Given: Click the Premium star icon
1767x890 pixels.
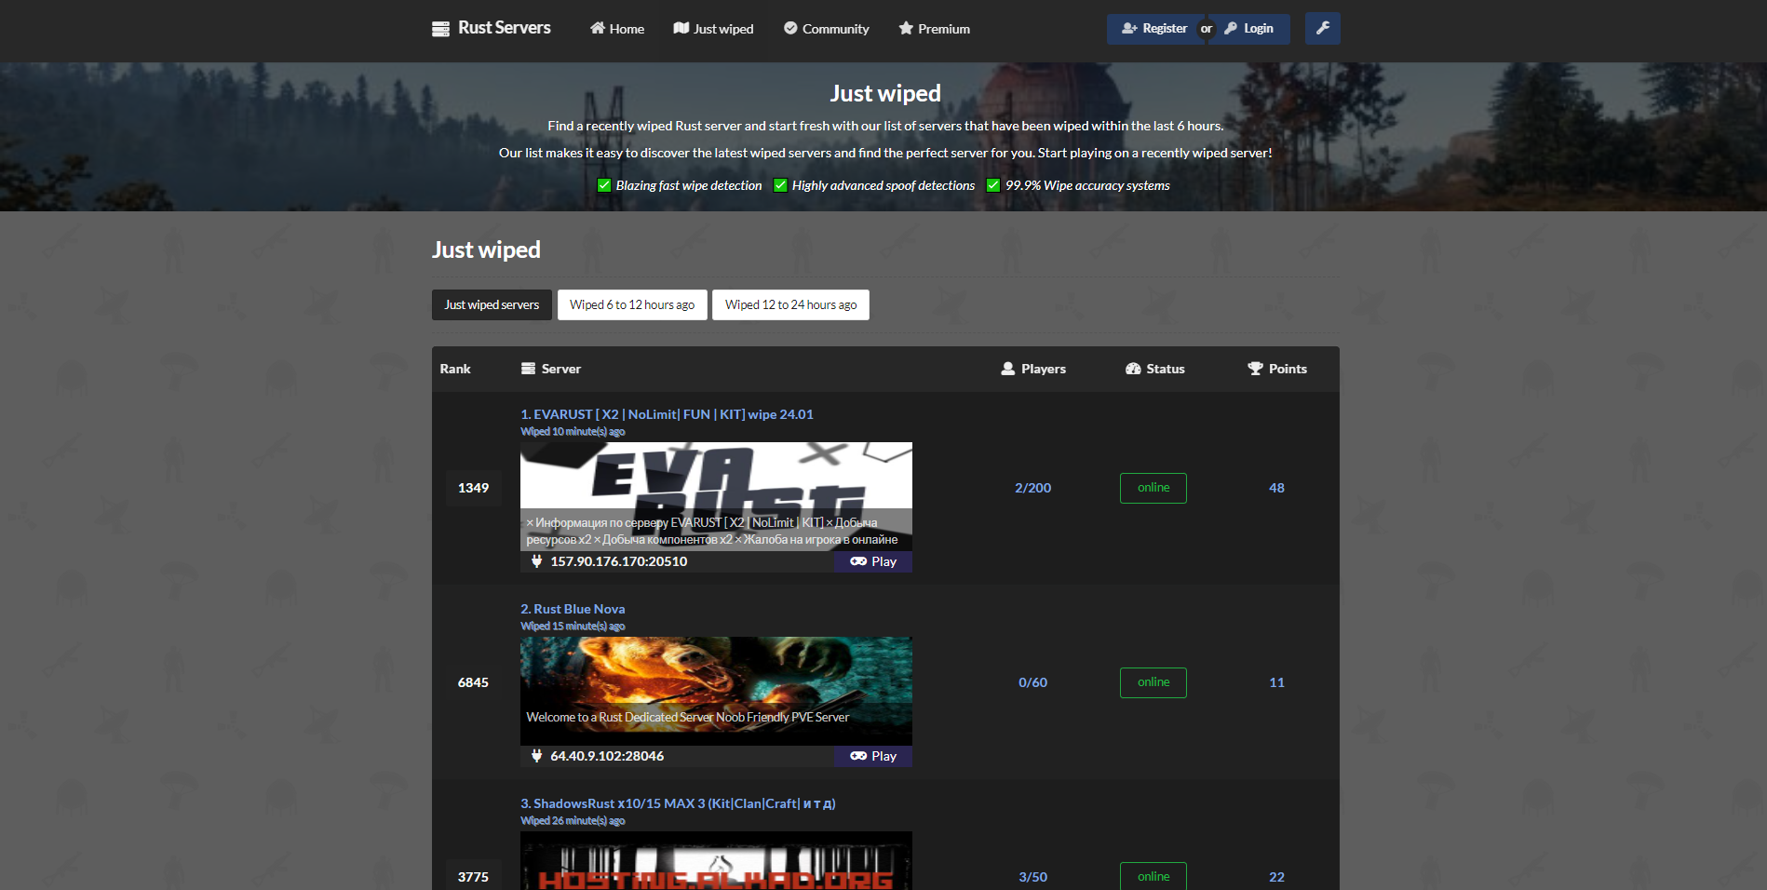Looking at the screenshot, I should (906, 28).
